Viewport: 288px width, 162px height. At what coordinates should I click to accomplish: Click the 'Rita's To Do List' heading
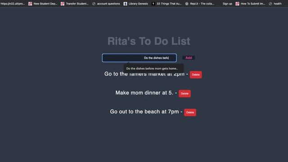(x=149, y=41)
